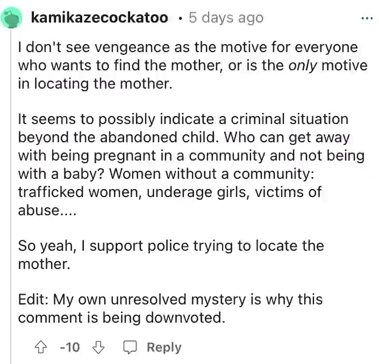Downvote the comment with the down arrow
Viewport: 379px width, 364px height.
(x=98, y=347)
